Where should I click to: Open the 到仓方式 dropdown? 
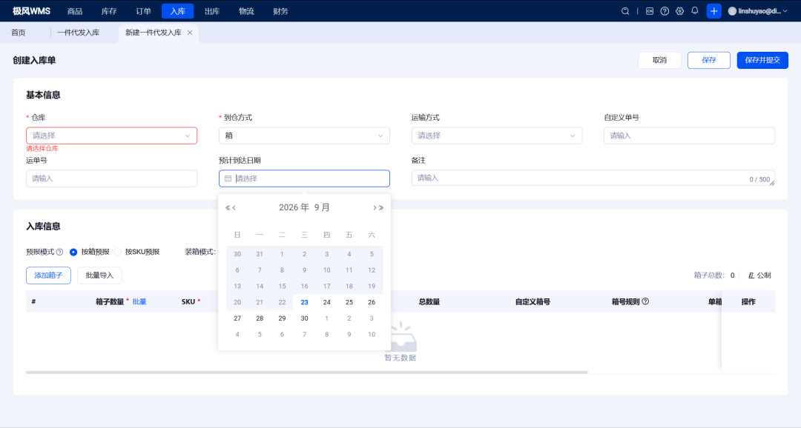304,136
